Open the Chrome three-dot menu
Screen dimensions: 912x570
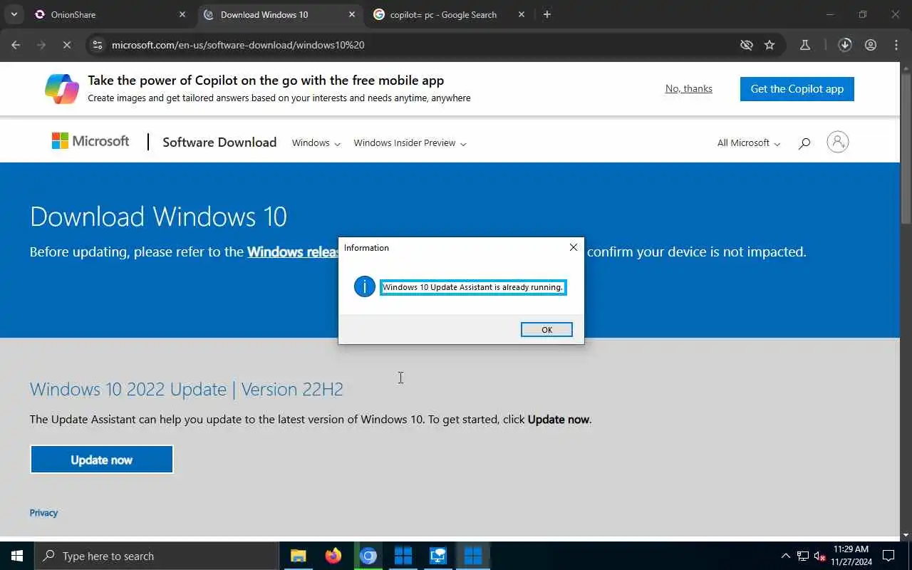896,45
